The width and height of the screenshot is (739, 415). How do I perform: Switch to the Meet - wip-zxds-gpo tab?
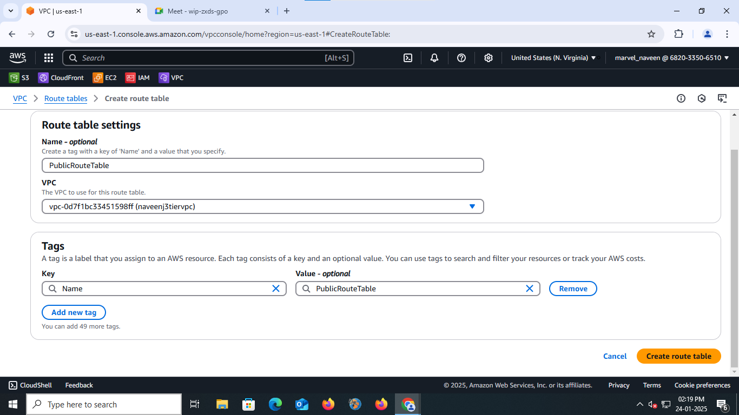(x=213, y=11)
